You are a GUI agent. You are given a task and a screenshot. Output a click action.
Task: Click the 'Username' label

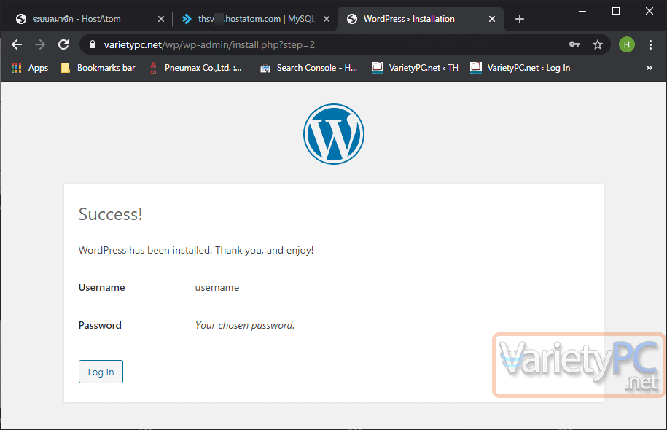coord(101,288)
